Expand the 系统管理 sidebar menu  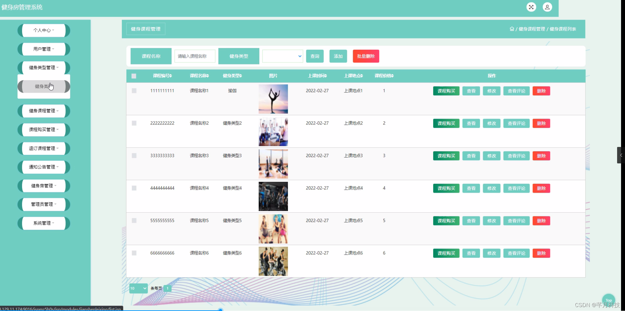click(x=43, y=223)
